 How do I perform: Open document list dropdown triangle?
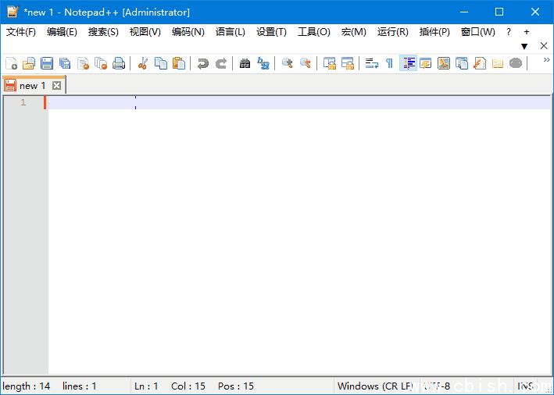(524, 46)
